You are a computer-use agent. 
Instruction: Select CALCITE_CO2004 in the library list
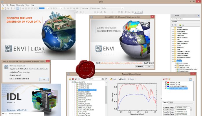point(84,92)
